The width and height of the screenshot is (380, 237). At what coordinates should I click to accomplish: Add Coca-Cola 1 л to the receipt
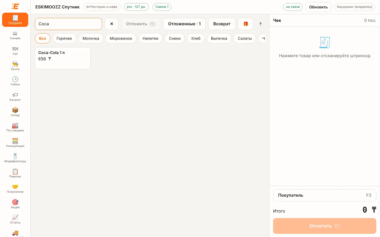coord(63,58)
